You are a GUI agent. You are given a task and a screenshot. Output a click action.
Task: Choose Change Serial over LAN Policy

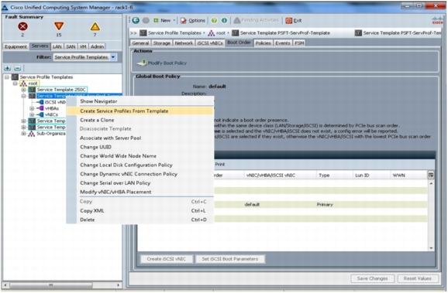[x=140, y=183]
